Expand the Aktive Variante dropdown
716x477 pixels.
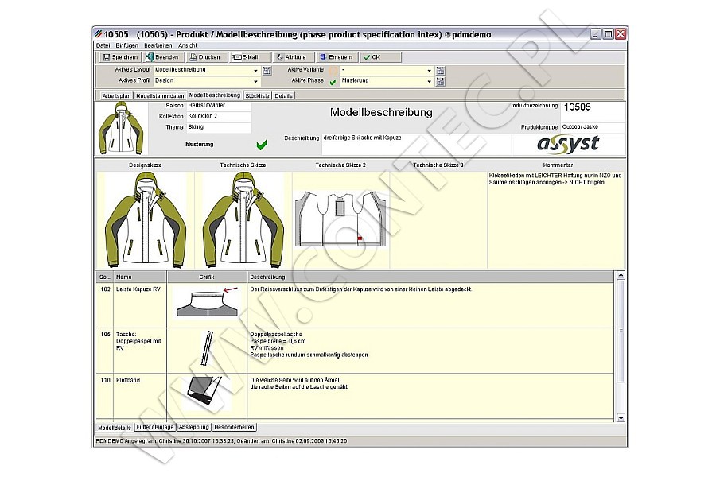pyautogui.click(x=430, y=70)
